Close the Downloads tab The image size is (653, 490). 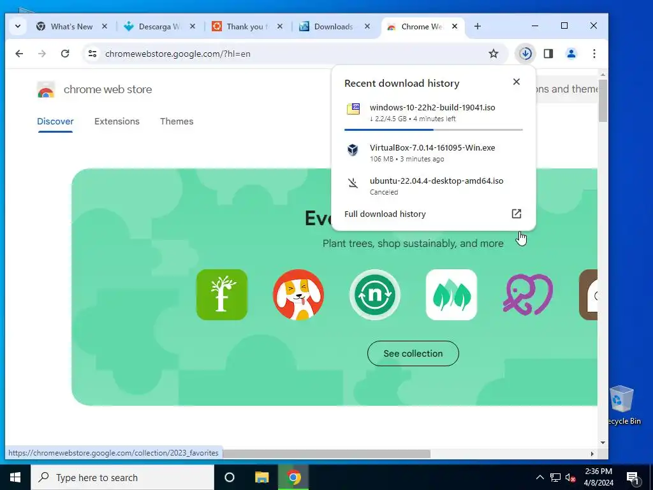click(367, 26)
